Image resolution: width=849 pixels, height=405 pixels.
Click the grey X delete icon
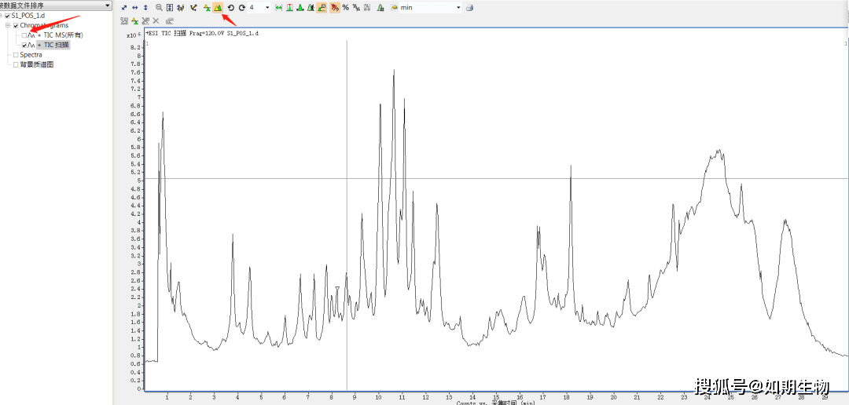(156, 20)
